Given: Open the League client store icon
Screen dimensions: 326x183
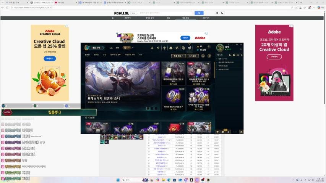Looking at the screenshot, I should [x=190, y=48].
